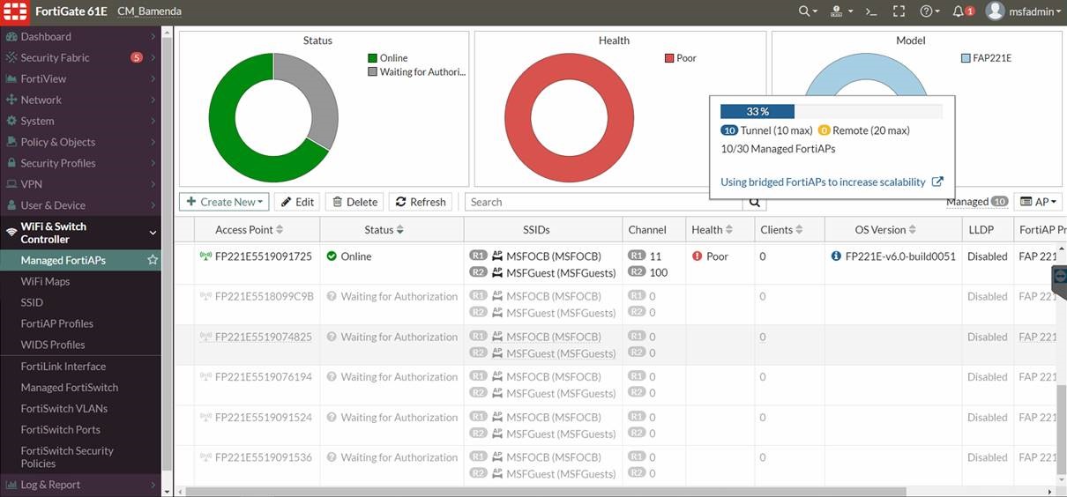
Task: Open the CLI console icon
Action: click(871, 11)
